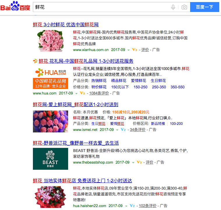Open 评价 link for xianhua.com.cn result
This screenshot has width=221, height=210.
coord(145,50)
